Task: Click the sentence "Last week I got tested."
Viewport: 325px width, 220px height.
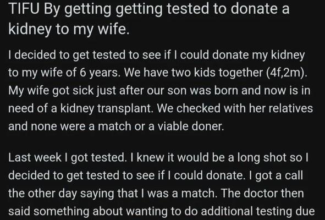Action: (67, 158)
